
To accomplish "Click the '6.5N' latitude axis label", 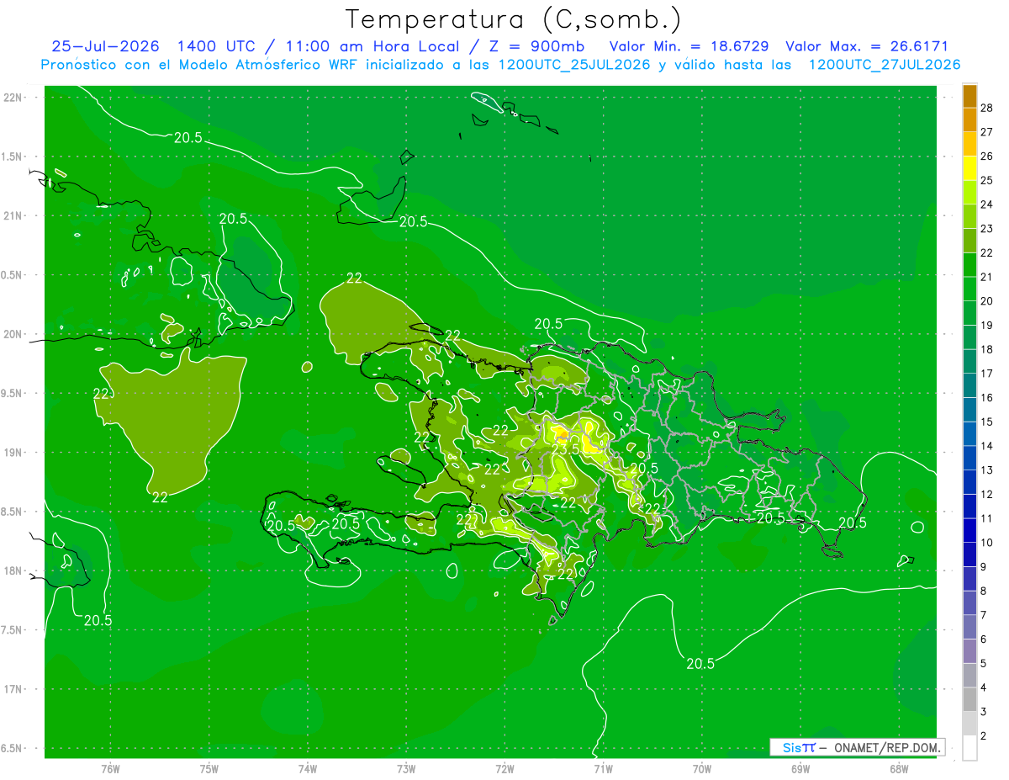I will click(11, 749).
